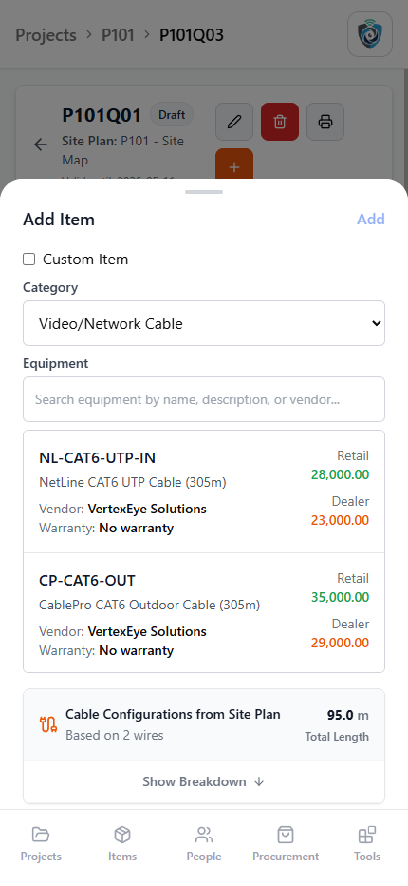
Task: Toggle the Custom Item checkbox
Action: pyautogui.click(x=28, y=260)
